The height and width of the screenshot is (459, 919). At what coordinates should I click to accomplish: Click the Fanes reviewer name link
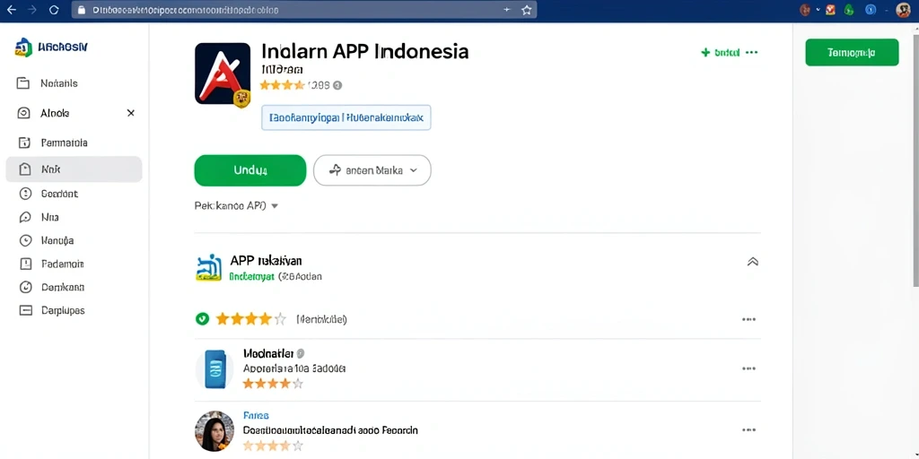(x=256, y=416)
